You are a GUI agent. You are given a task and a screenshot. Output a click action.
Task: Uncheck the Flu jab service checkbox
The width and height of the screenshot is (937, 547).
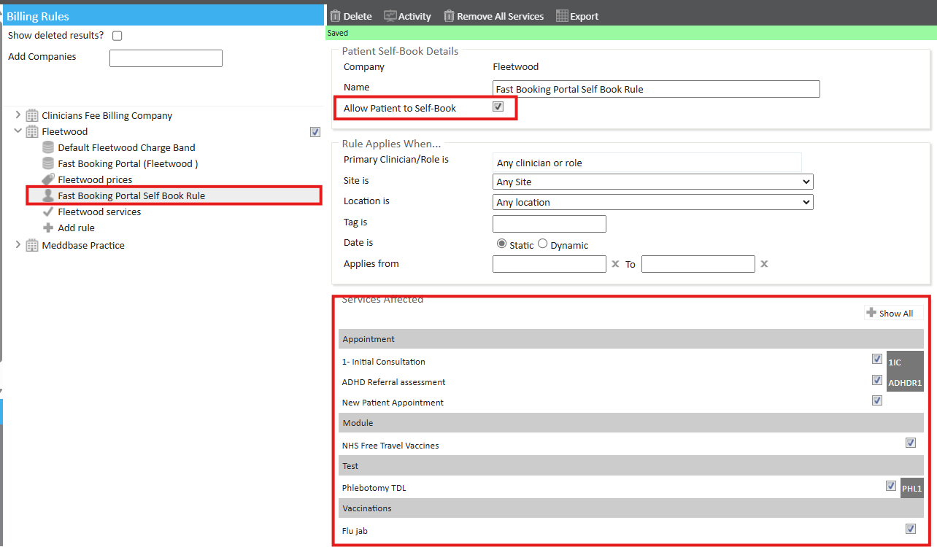click(x=910, y=529)
